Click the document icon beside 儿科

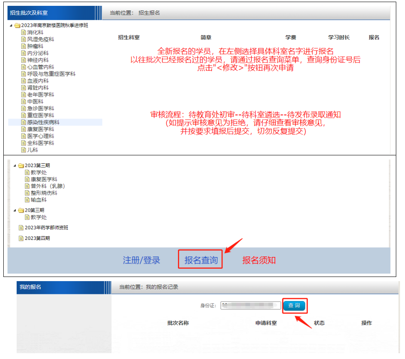(24, 150)
